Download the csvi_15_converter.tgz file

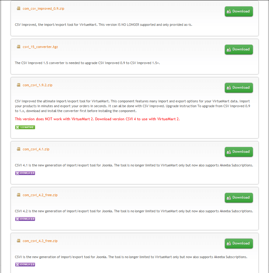pyautogui.click(x=239, y=49)
